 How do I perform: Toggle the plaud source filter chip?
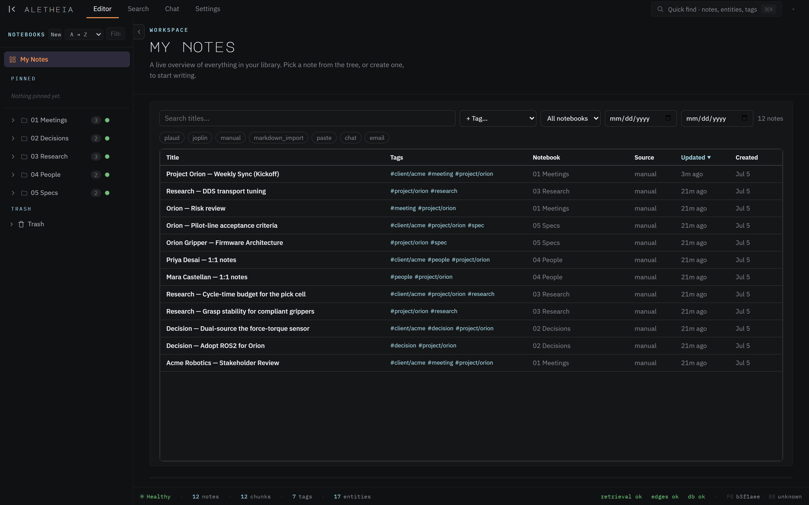172,138
